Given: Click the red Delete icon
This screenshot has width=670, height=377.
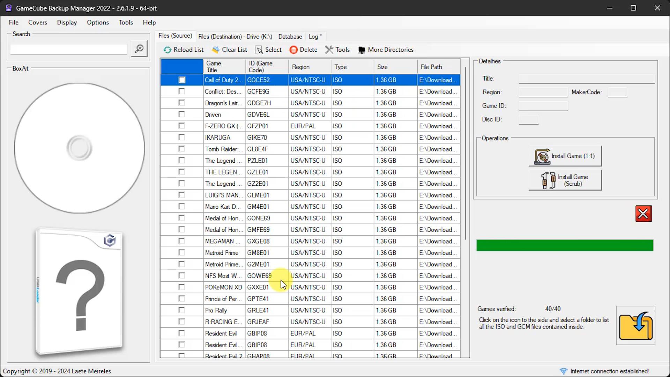Looking at the screenshot, I should 293,50.
